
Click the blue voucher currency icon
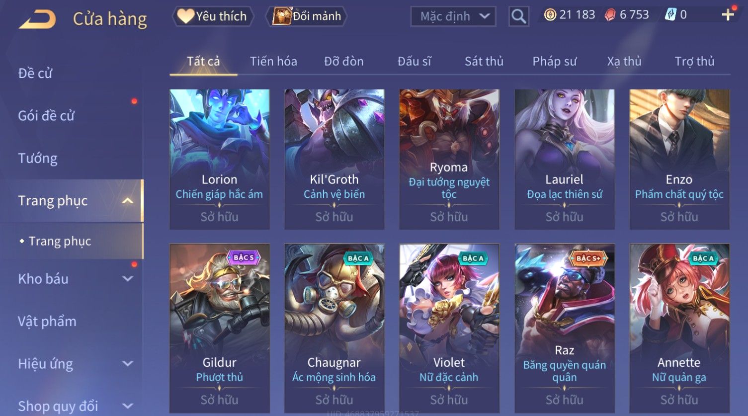pos(670,15)
